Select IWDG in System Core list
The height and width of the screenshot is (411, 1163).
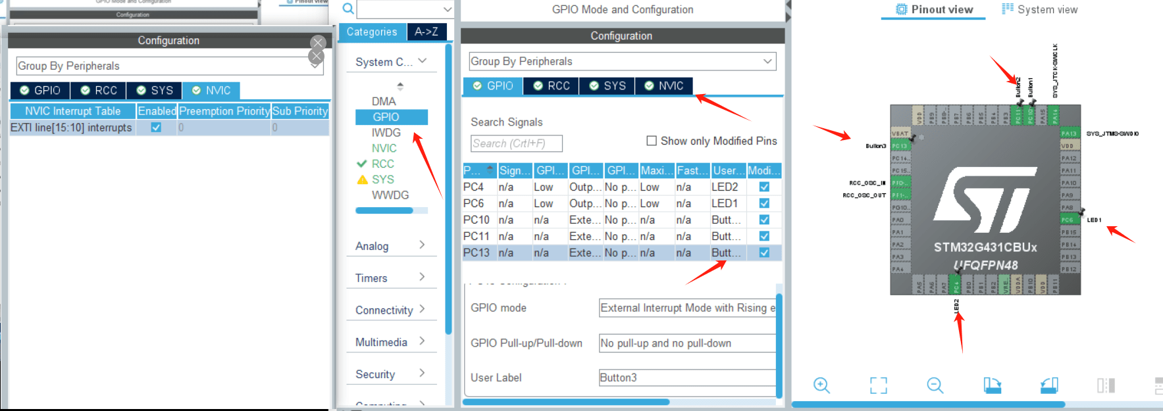(x=386, y=133)
